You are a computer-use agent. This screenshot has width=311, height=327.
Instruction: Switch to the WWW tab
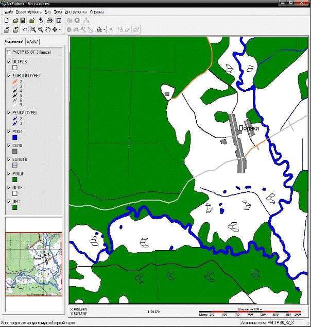[32, 41]
